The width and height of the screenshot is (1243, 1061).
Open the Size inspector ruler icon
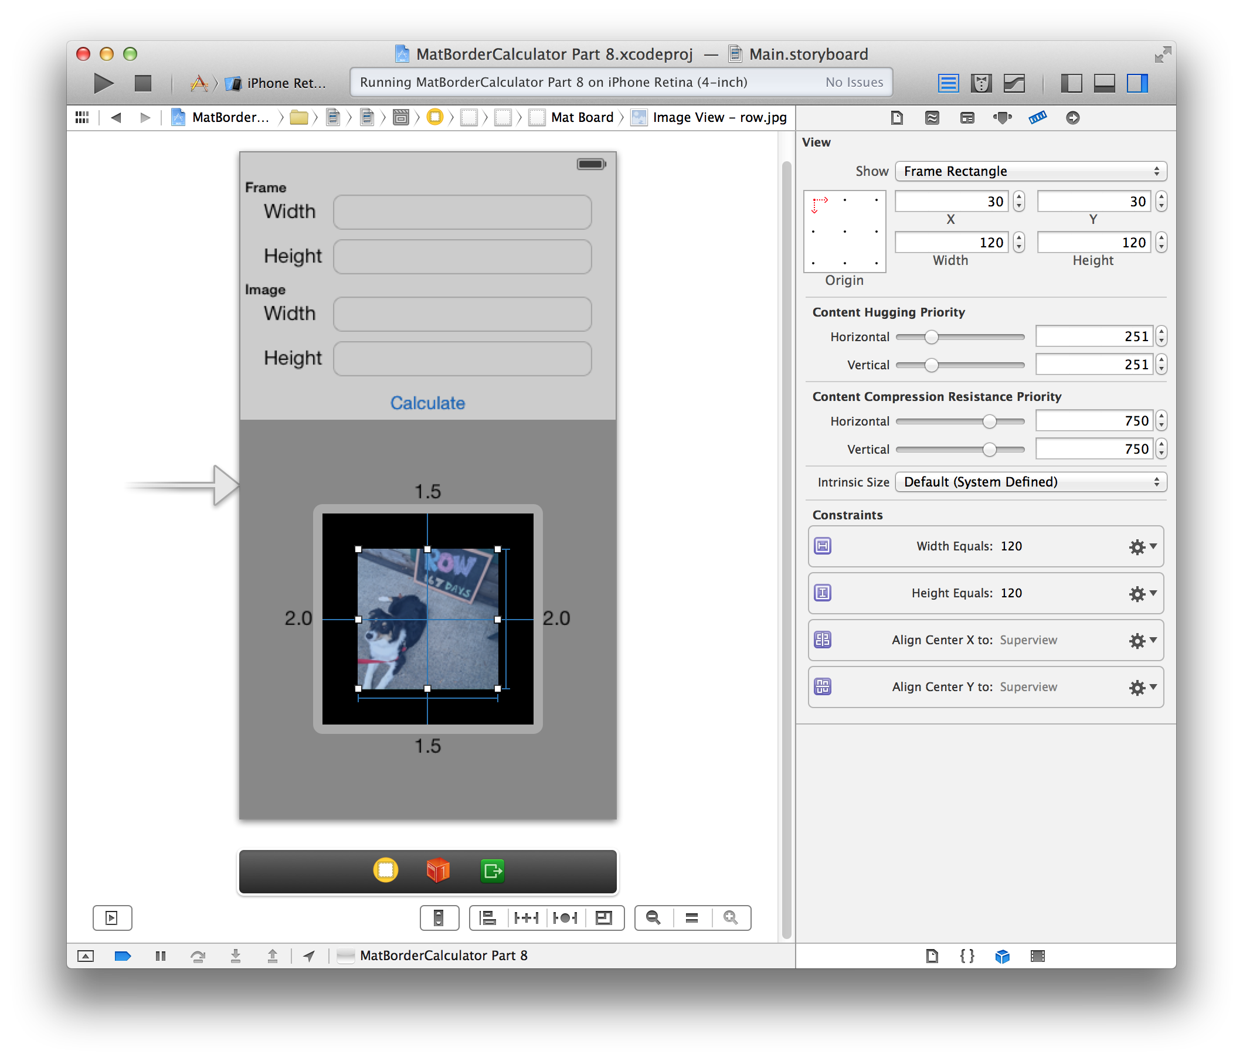1038,118
